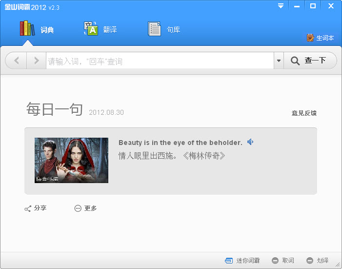Open the 句库 sentence library tab
Viewport: 342px width, 269px height.
point(164,29)
